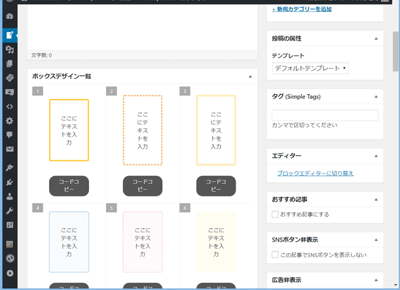The height and width of the screenshot is (290, 400).
Task: Open the angle-brackets code icon
Action: [10, 106]
